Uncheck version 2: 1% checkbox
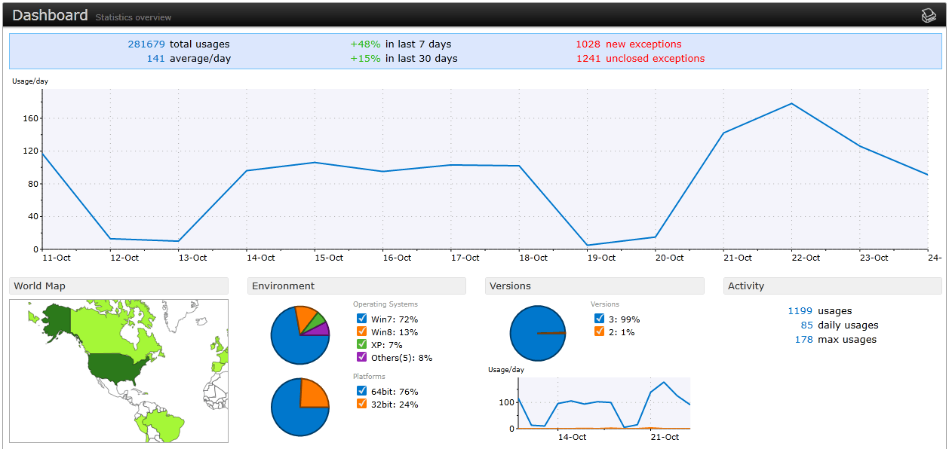 pyautogui.click(x=600, y=331)
